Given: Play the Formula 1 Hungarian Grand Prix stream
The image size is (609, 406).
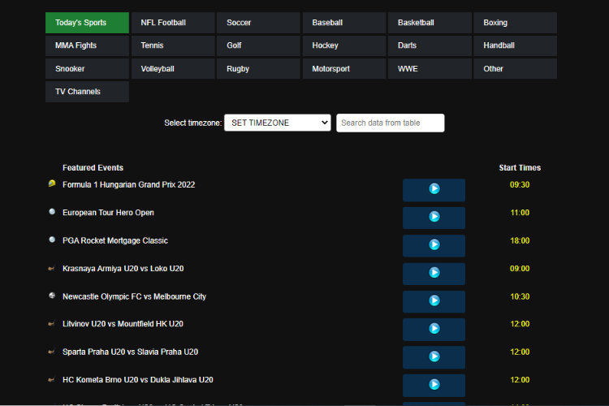Looking at the screenshot, I should [434, 189].
